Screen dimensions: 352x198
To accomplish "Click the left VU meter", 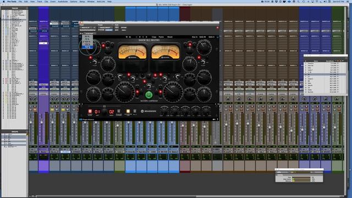I will pyautogui.click(x=133, y=52).
